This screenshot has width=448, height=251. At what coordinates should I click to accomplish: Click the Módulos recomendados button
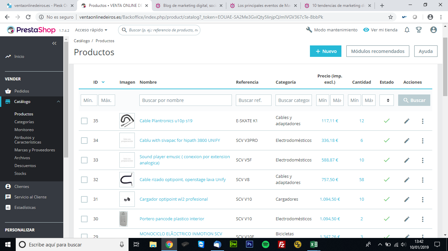pos(378,51)
